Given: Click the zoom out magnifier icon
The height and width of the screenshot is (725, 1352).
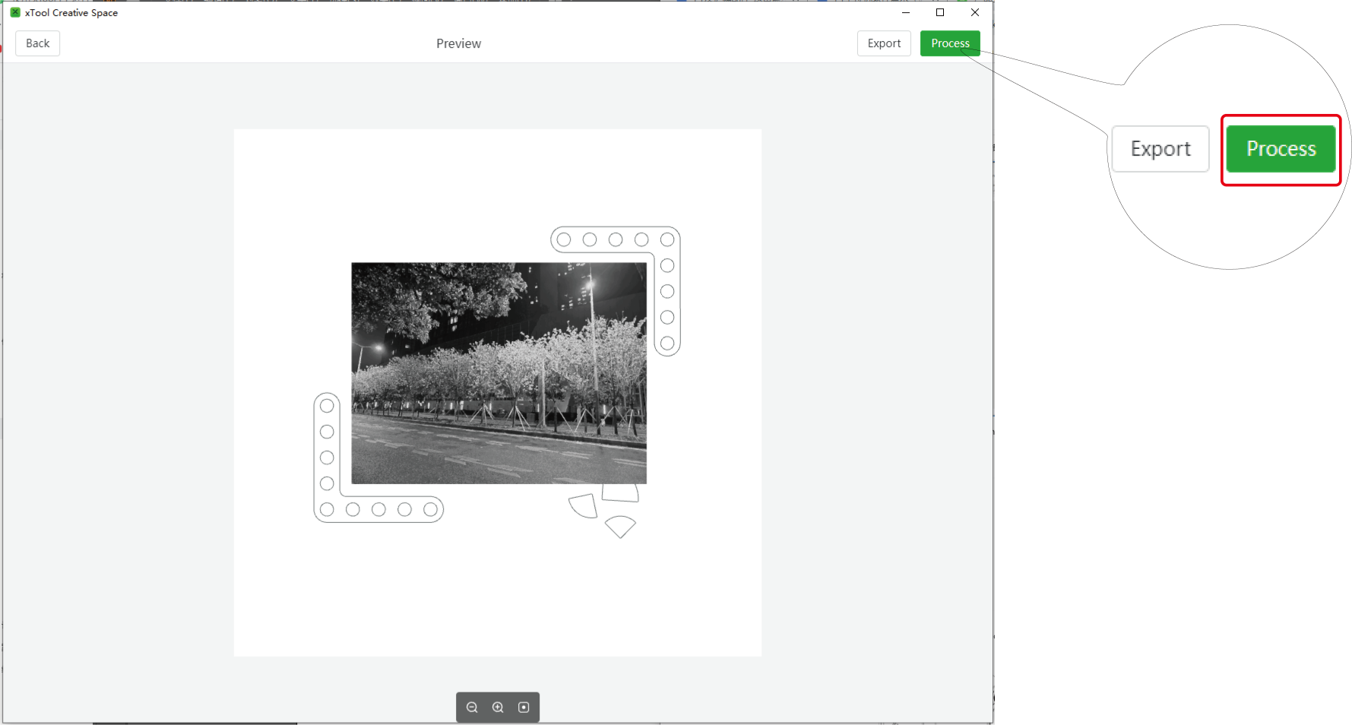Looking at the screenshot, I should coord(472,708).
